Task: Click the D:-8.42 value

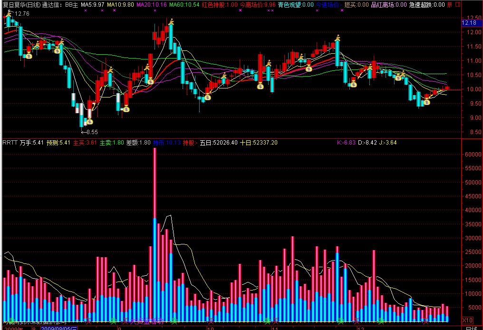Action: 367,143
